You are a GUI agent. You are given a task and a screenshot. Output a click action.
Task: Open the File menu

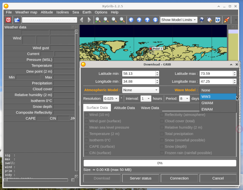9,12
